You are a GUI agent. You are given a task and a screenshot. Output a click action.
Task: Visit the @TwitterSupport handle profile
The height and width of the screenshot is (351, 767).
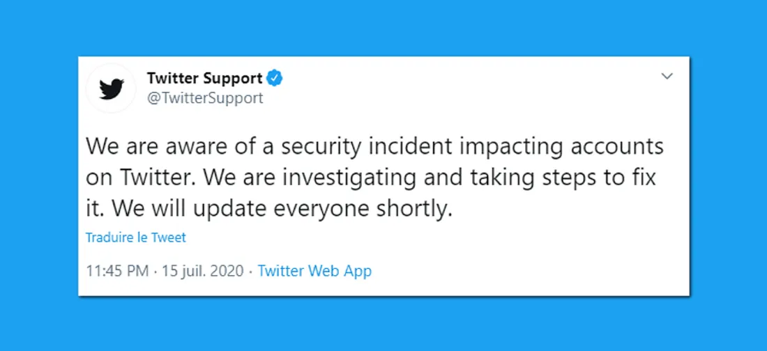point(205,98)
